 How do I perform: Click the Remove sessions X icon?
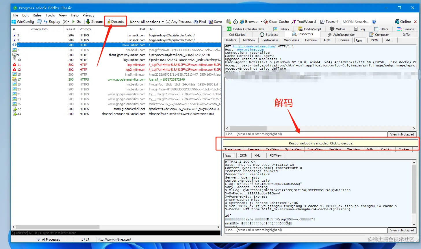[x=65, y=22]
